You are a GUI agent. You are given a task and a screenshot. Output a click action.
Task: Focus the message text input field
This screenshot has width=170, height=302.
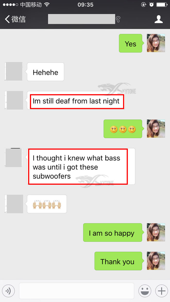[76, 291]
